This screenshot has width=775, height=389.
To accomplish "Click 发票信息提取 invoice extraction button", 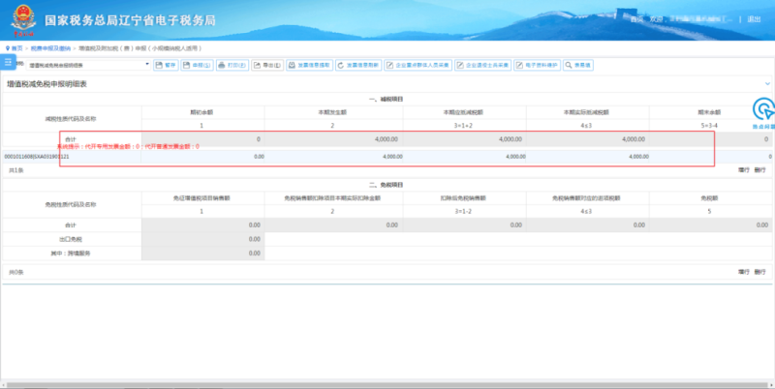I will tap(309, 65).
